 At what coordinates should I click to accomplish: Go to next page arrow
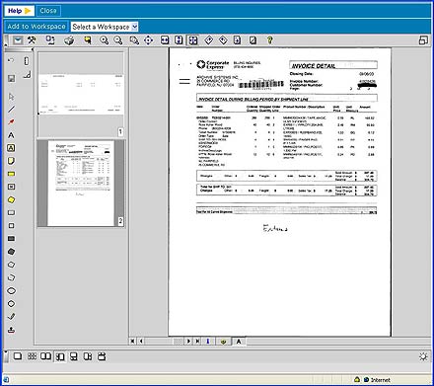(188, 342)
